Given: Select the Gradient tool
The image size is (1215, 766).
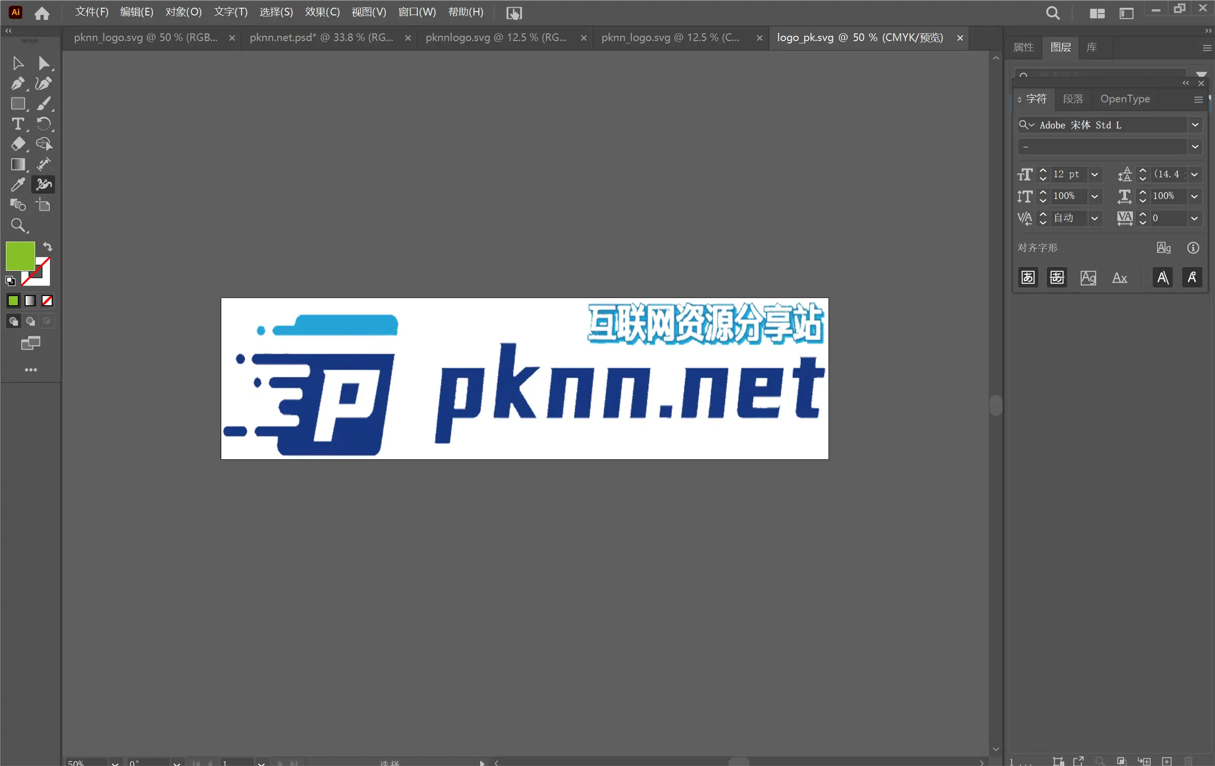Looking at the screenshot, I should click(x=18, y=164).
